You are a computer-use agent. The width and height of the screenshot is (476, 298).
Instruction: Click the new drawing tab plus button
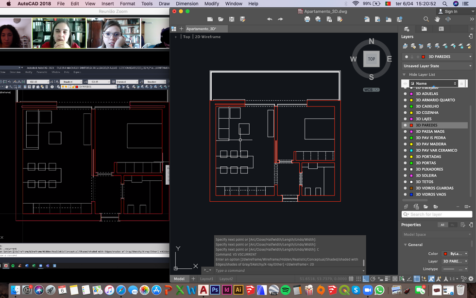pyautogui.click(x=181, y=29)
